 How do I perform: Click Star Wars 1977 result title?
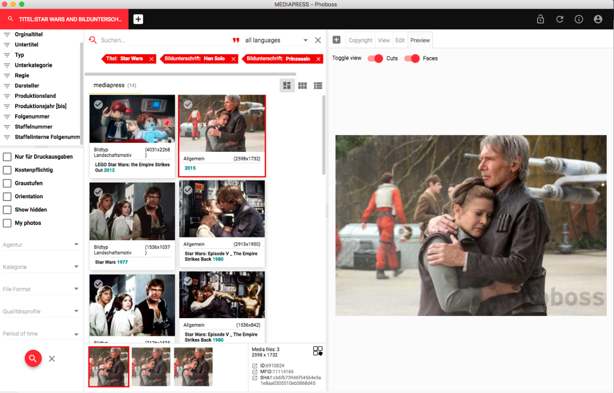[111, 262]
